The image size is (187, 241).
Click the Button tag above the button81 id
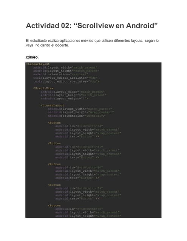pos(54,143)
